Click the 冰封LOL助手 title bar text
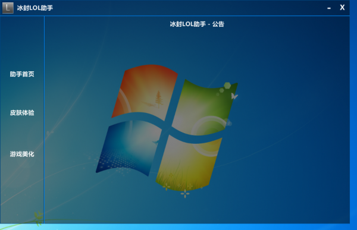Viewport: 357px width, 230px height. [x=35, y=8]
